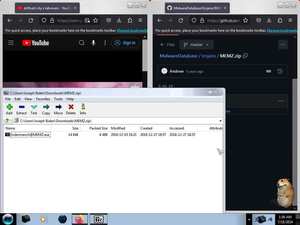Open Downloads panel in YouTube browser window
This screenshot has width=300, height=225.
click(119, 20)
